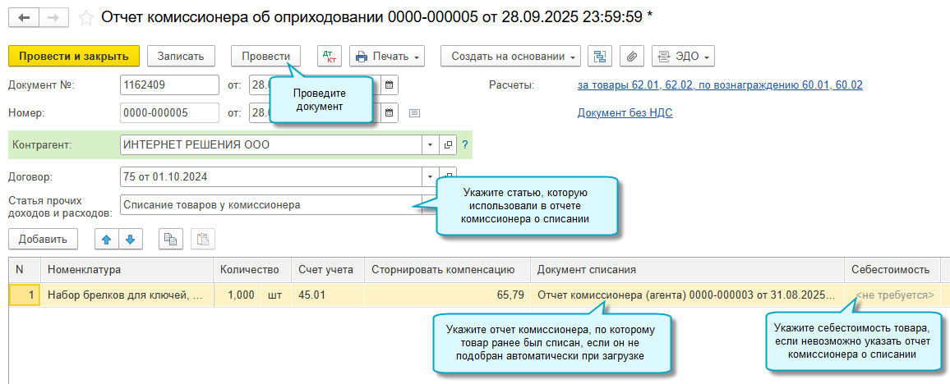The image size is (950, 384).
Task: Move row down with arrow button
Action: click(131, 239)
